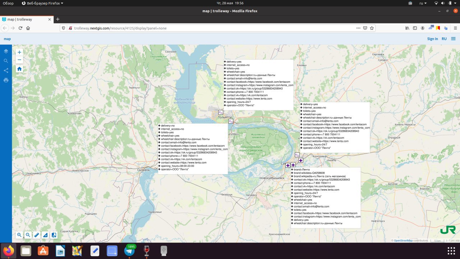Show all applications grid
The image size is (460, 259).
pos(451,251)
